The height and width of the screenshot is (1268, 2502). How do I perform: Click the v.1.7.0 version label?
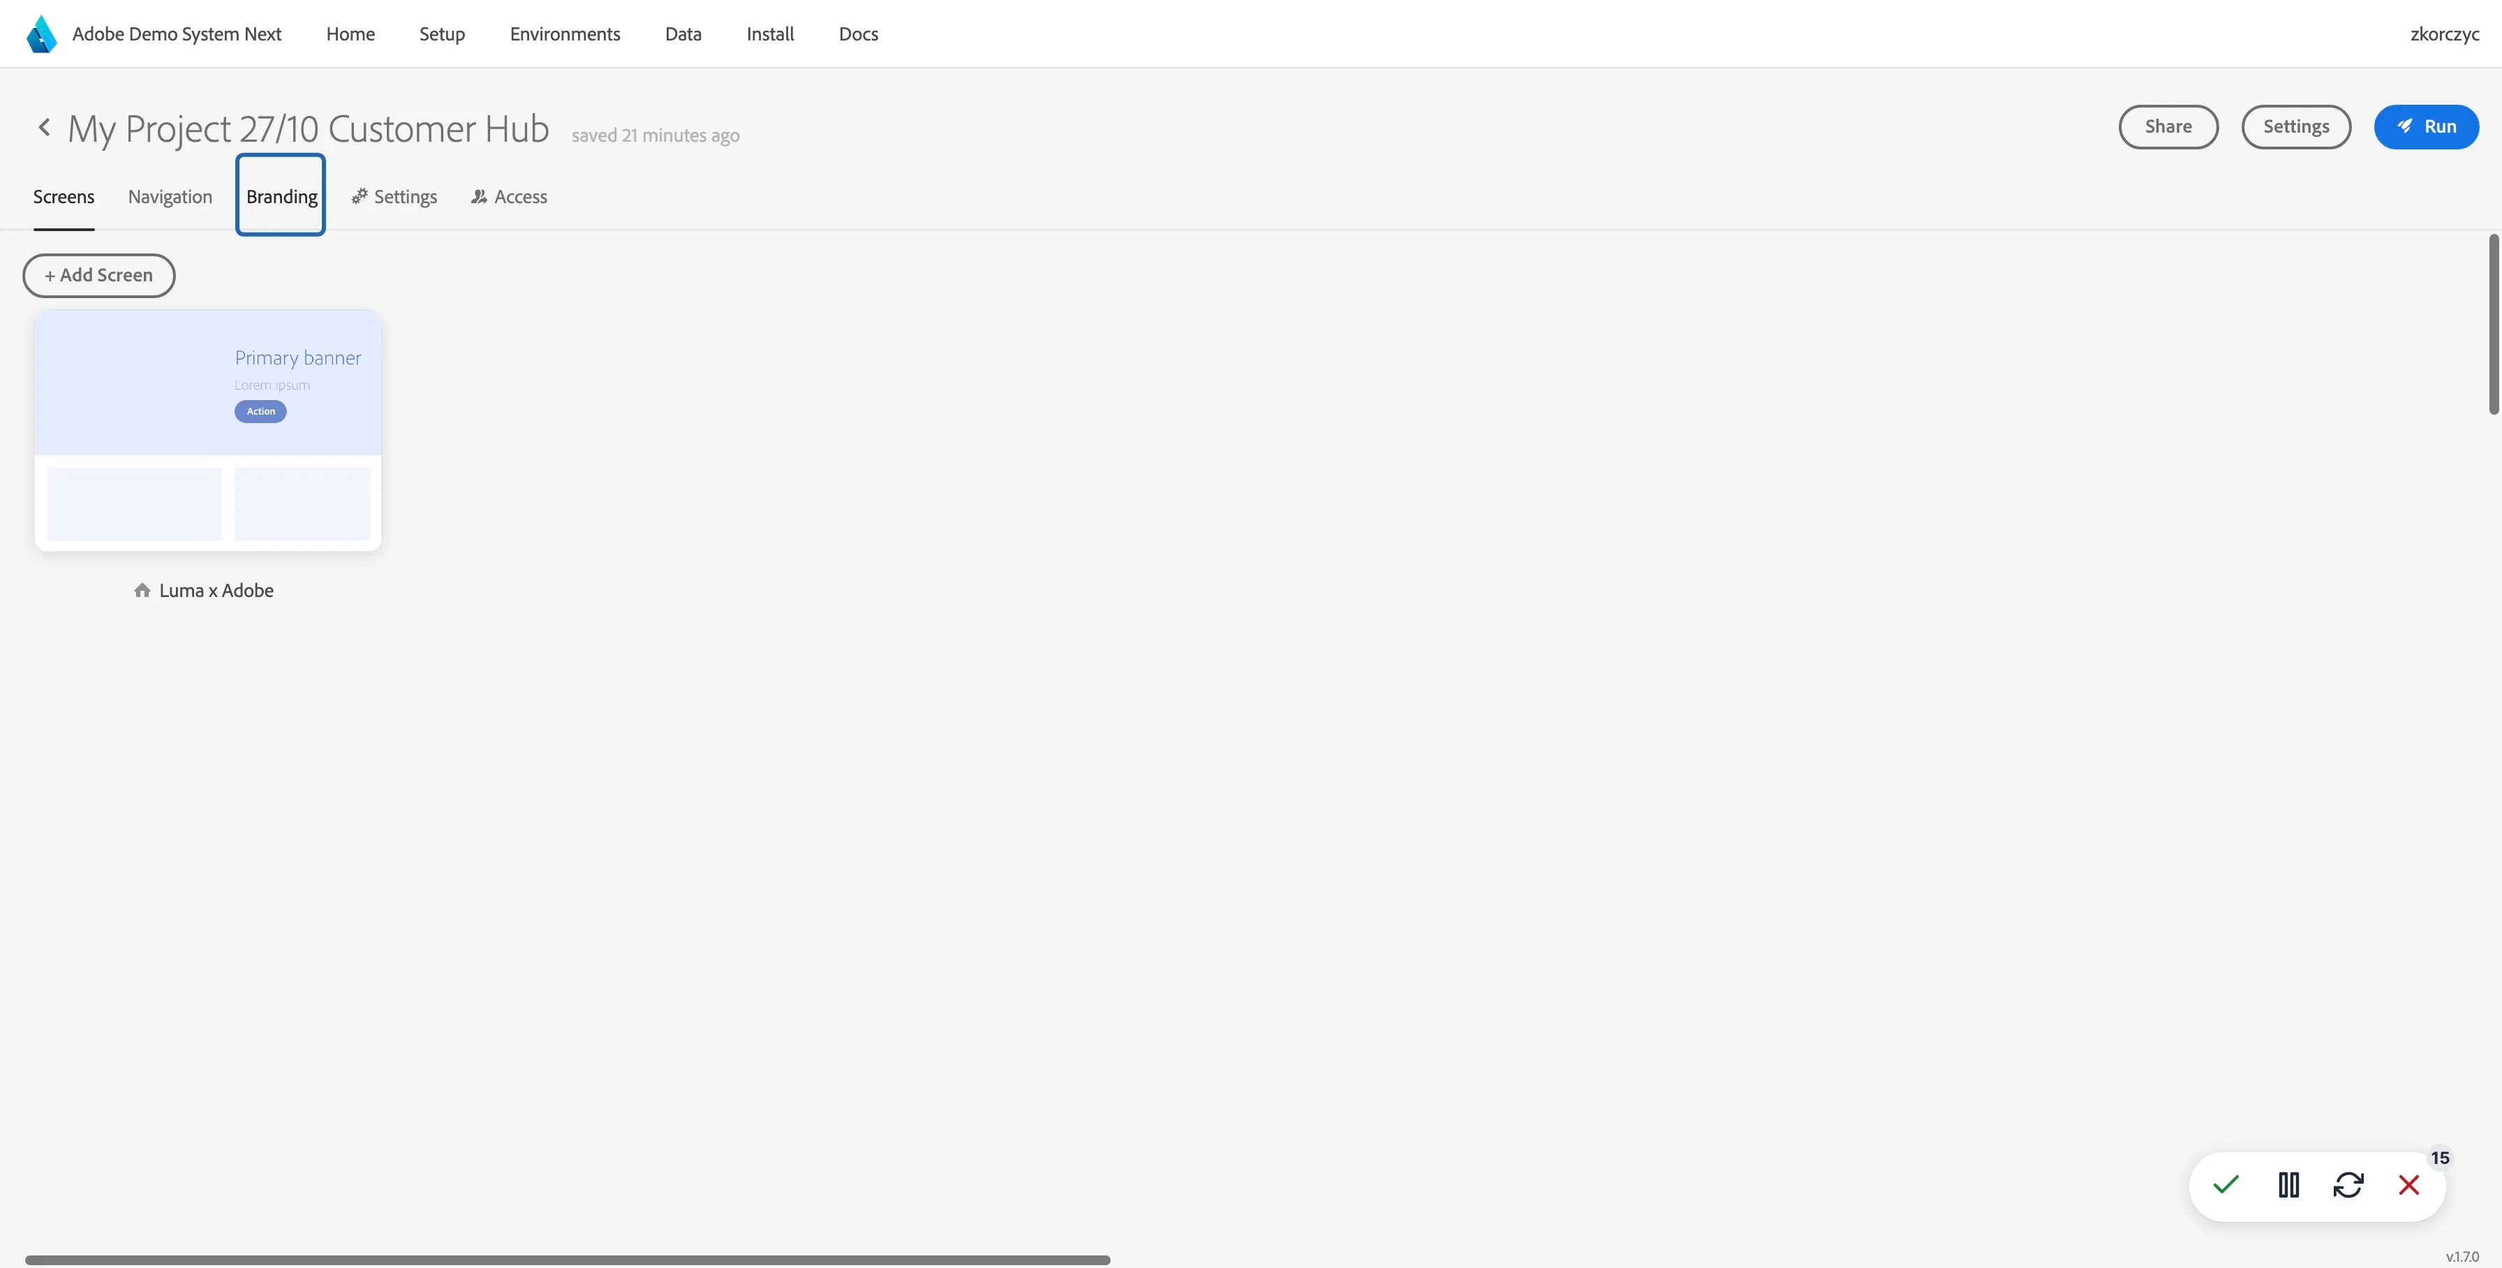pos(2462,1256)
